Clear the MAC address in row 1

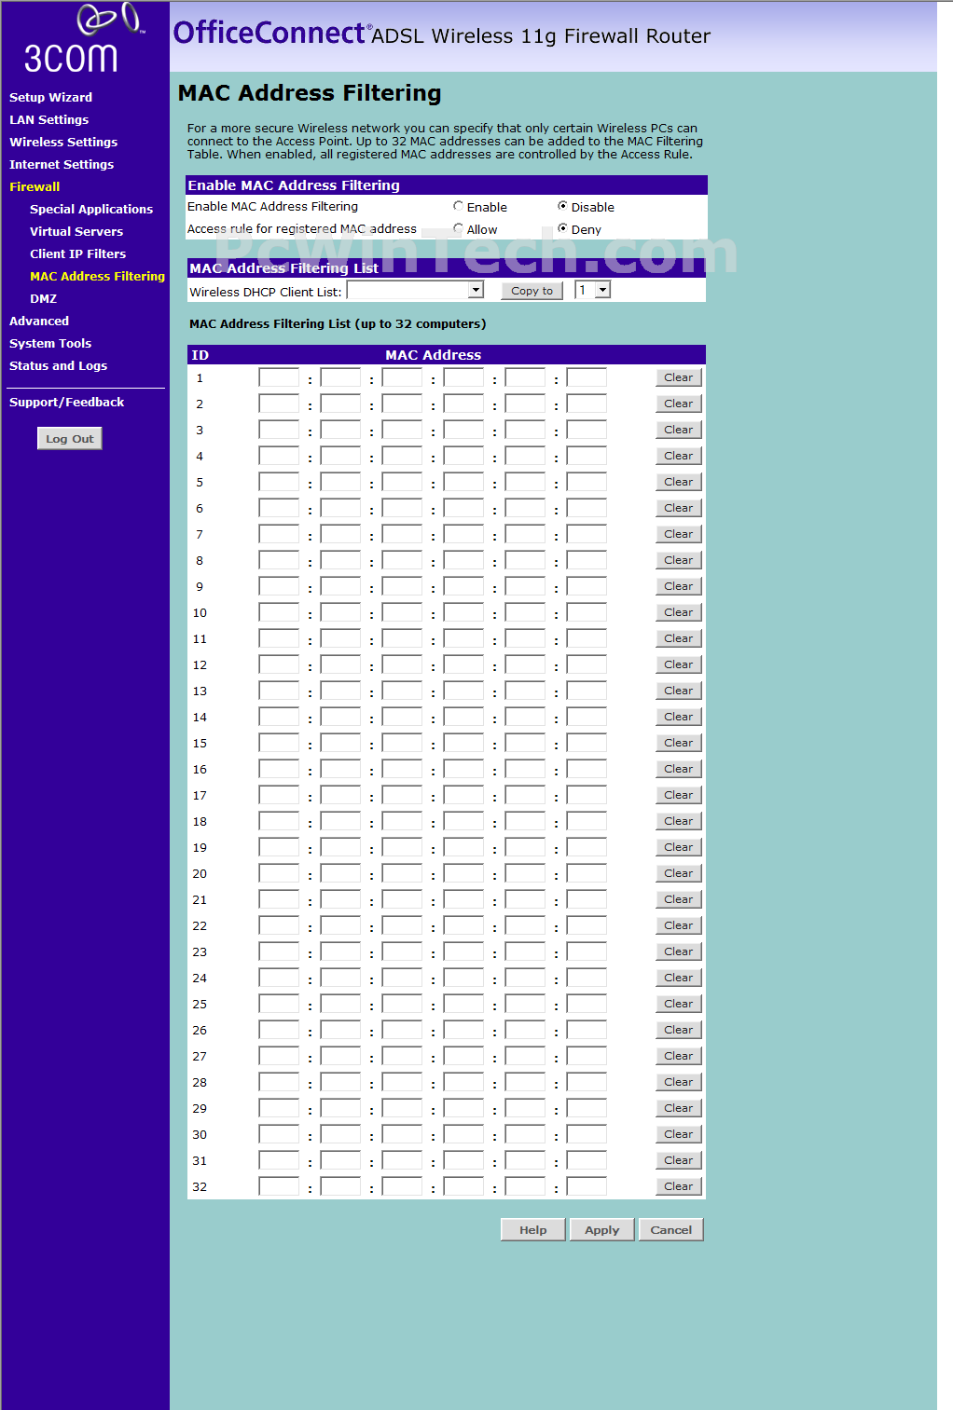tap(679, 377)
